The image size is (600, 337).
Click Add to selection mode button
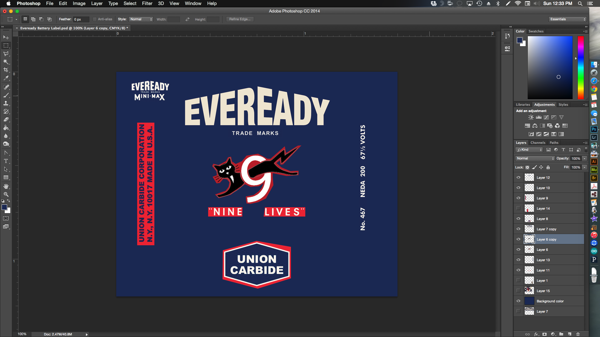pos(33,19)
